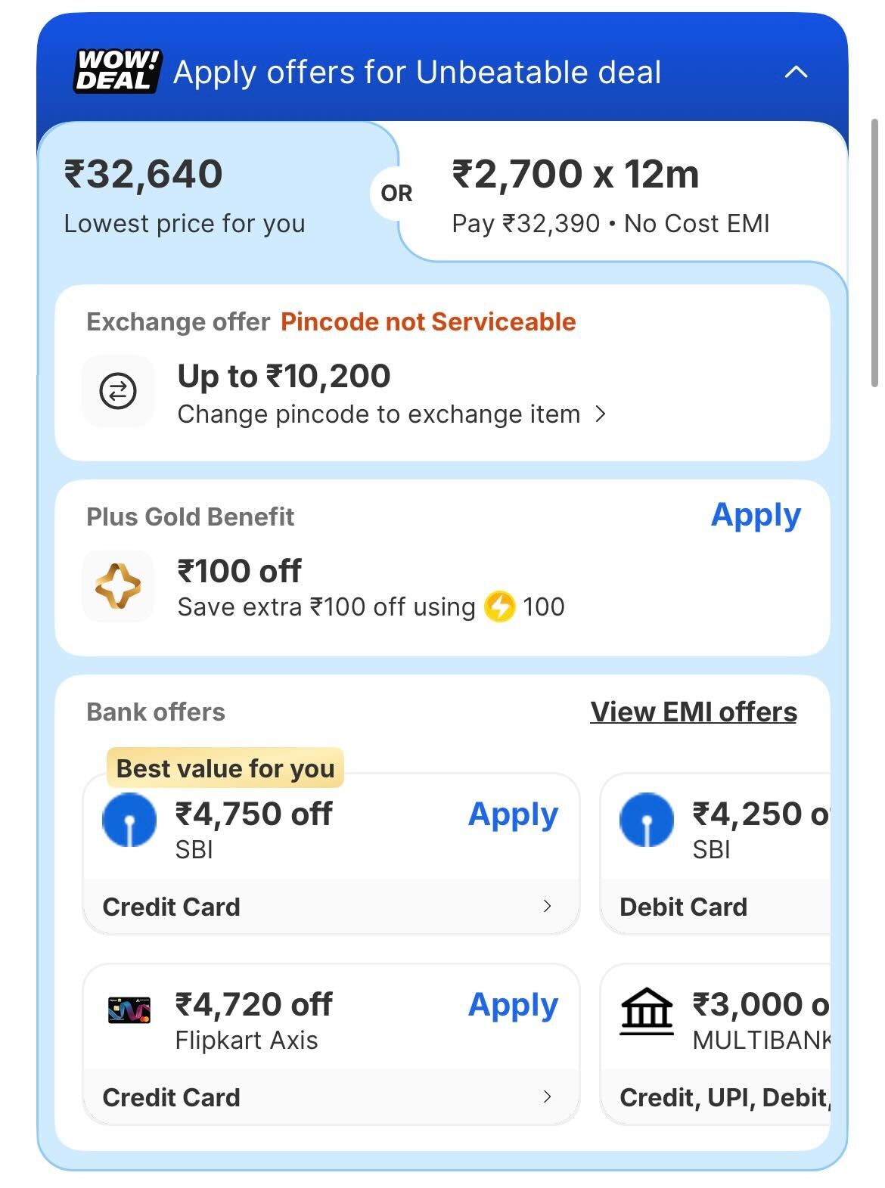Open Change pincode to exchange item
The height and width of the screenshot is (1188, 885).
[391, 414]
